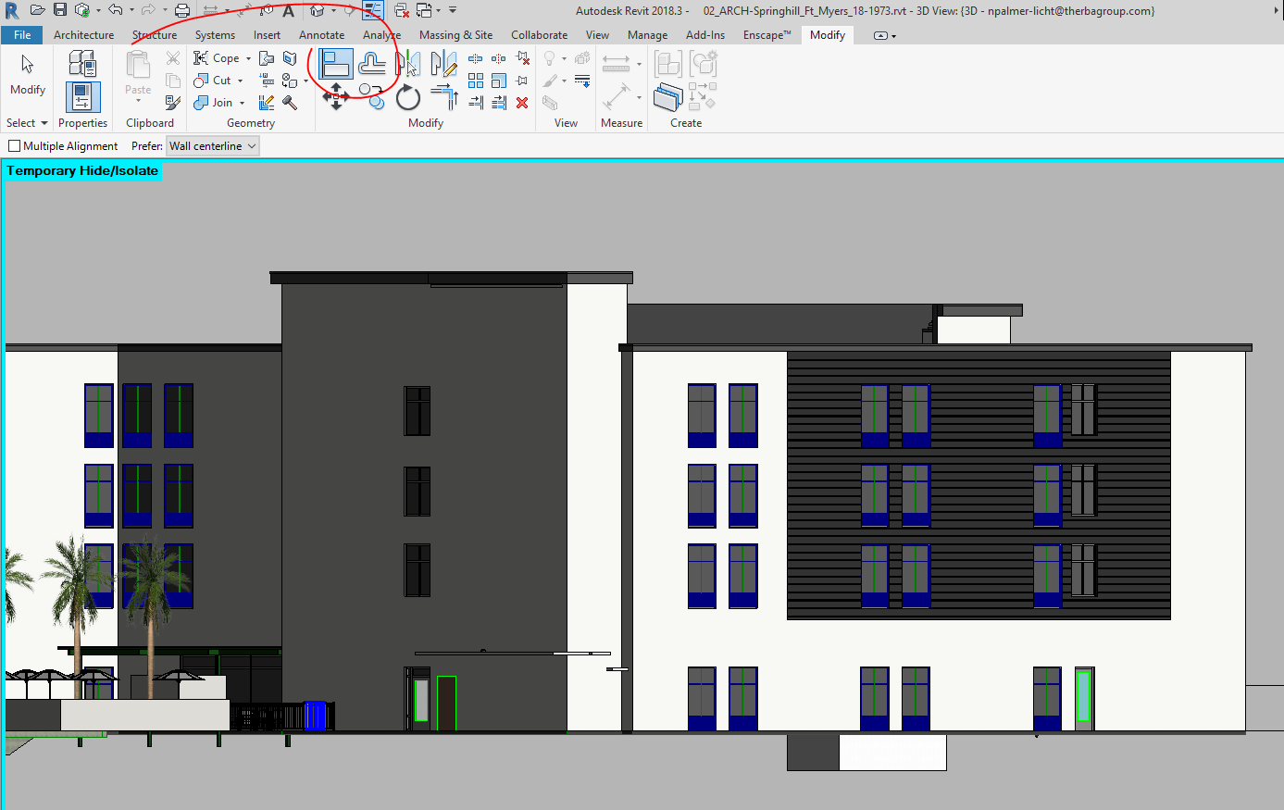This screenshot has width=1284, height=810.
Task: Select the Align tool
Action: (336, 65)
